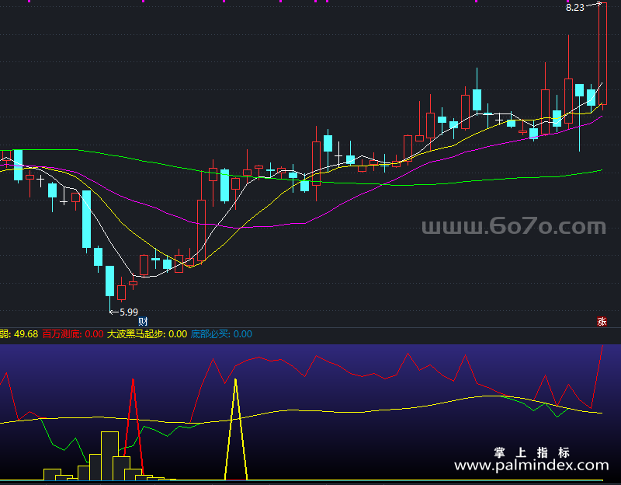Click the 5.99 low price label

click(x=129, y=312)
